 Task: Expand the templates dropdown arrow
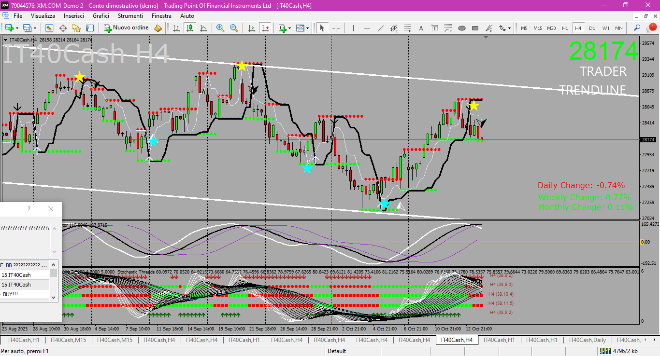pos(307,28)
